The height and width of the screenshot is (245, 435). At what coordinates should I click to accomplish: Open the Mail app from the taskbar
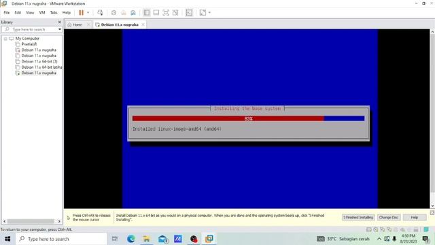[163, 239]
